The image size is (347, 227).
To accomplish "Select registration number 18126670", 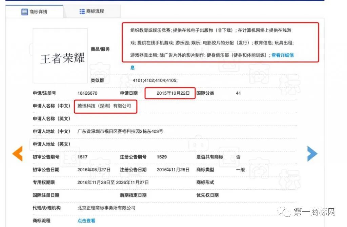I will coord(87,93).
